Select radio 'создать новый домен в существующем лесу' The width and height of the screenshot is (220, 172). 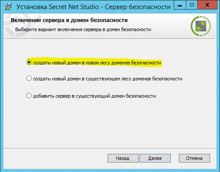(x=29, y=78)
